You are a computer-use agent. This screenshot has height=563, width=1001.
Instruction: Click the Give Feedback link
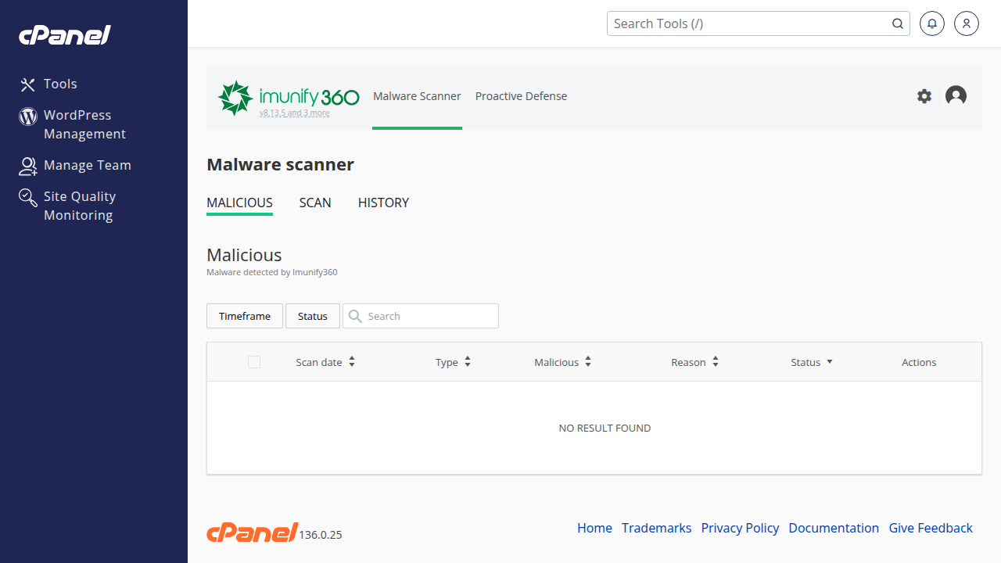(x=931, y=528)
